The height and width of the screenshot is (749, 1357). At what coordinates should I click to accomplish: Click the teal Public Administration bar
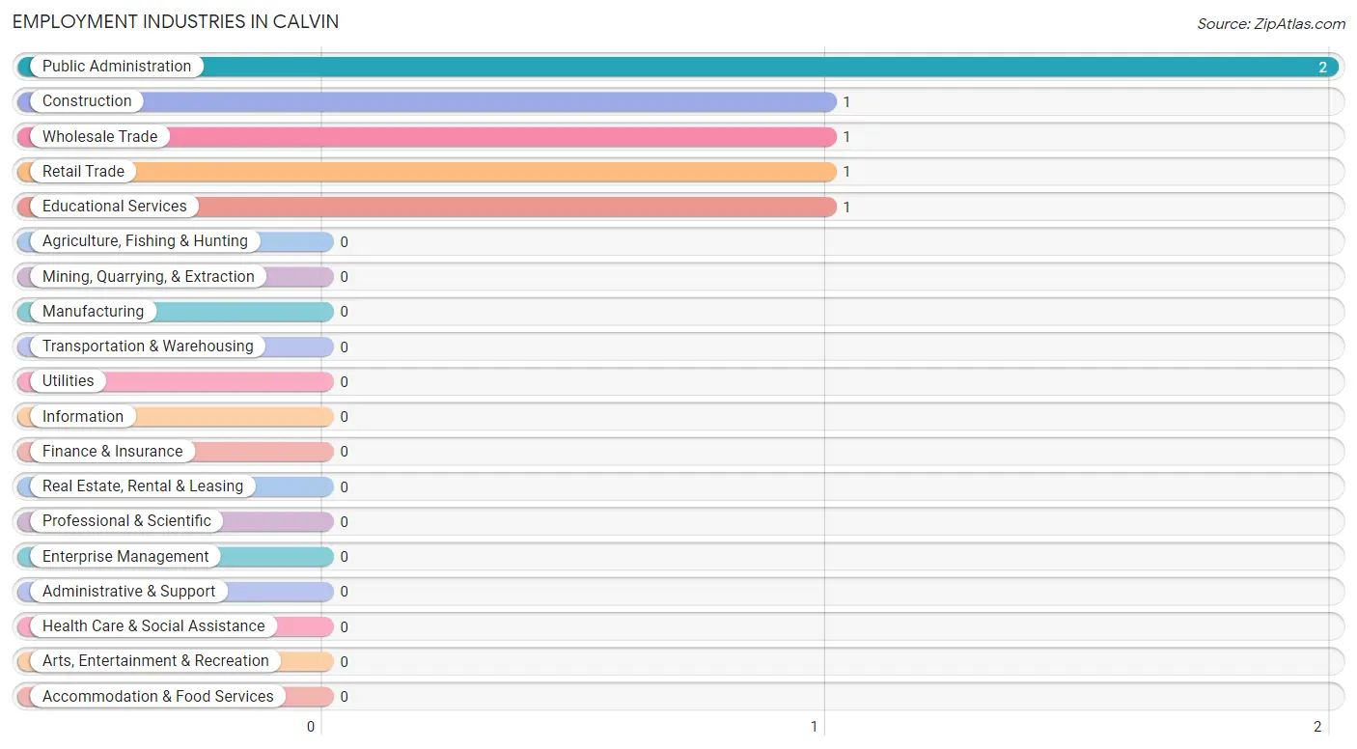[678, 67]
